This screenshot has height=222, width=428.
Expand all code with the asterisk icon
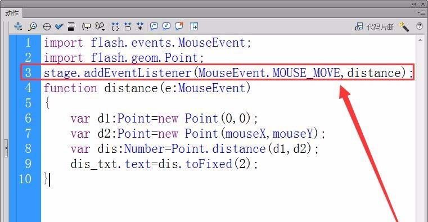pyautogui.click(x=140, y=26)
